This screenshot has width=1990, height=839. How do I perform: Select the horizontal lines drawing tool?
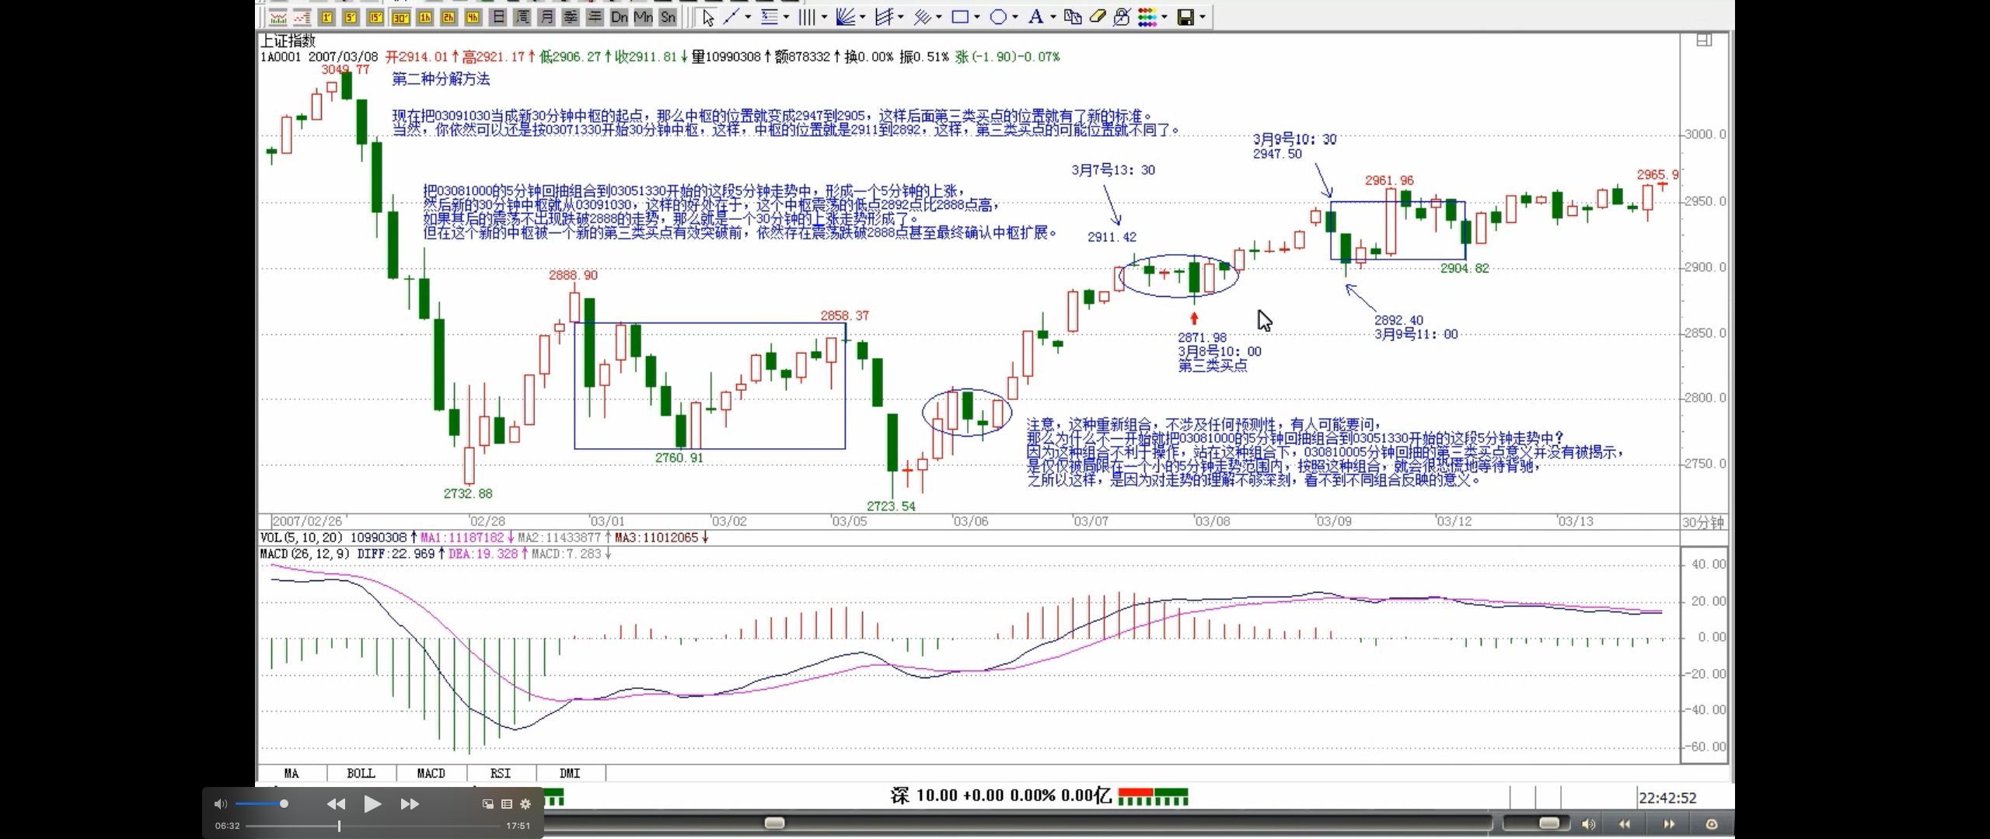tap(770, 17)
